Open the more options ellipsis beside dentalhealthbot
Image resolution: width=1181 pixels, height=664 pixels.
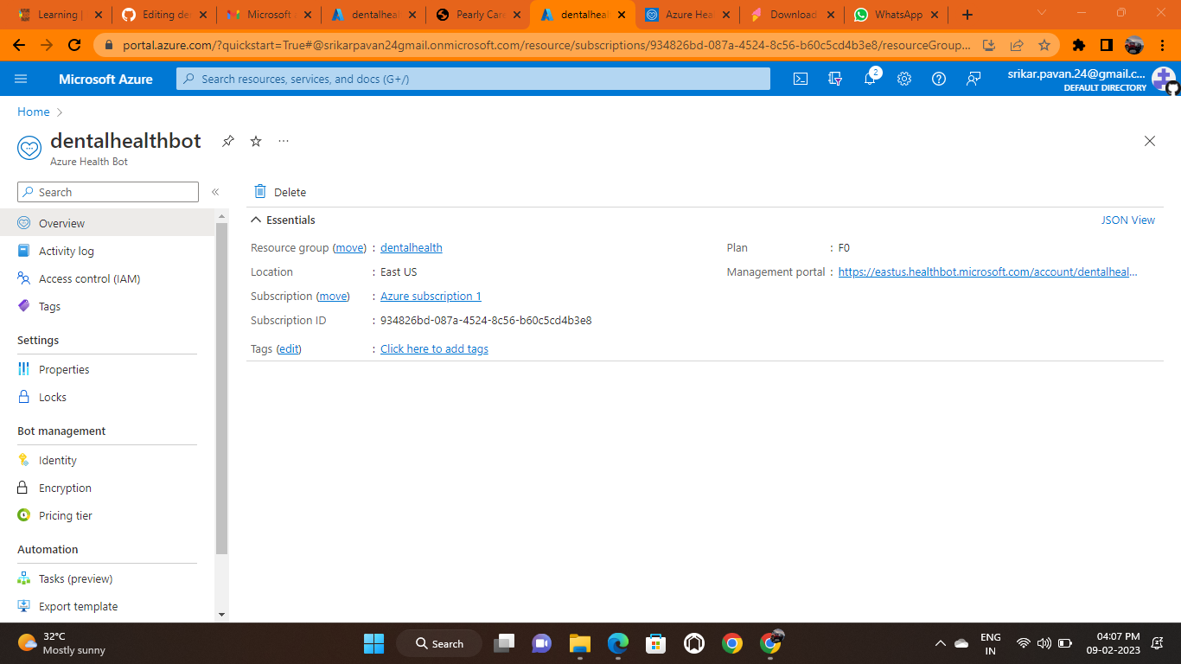[284, 141]
